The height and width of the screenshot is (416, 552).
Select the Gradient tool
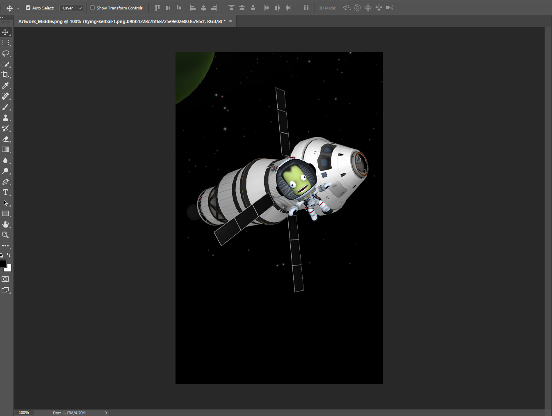(x=5, y=149)
